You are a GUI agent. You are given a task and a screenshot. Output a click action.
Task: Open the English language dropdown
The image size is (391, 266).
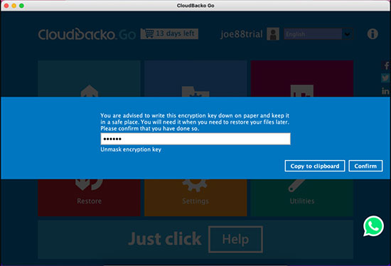coord(318,34)
